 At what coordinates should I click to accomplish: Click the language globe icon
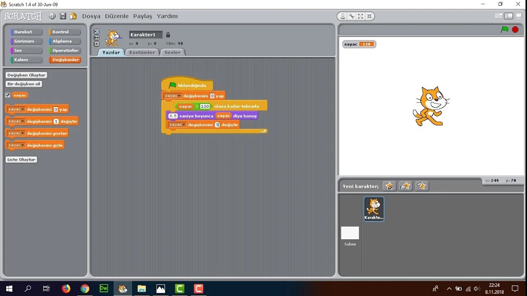(x=52, y=16)
